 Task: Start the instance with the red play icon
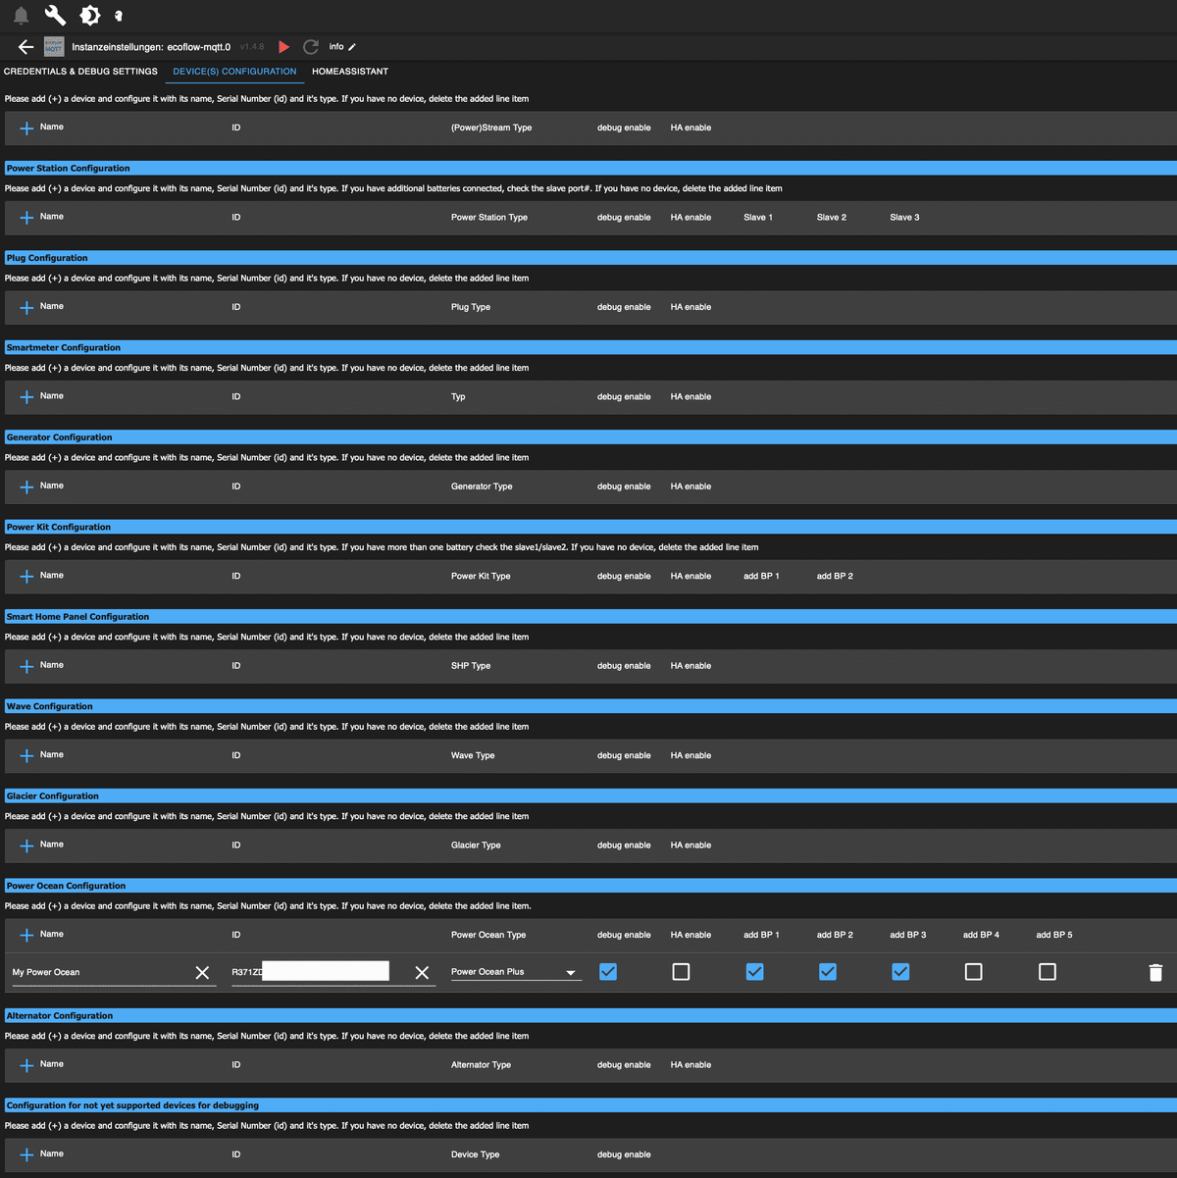click(283, 47)
